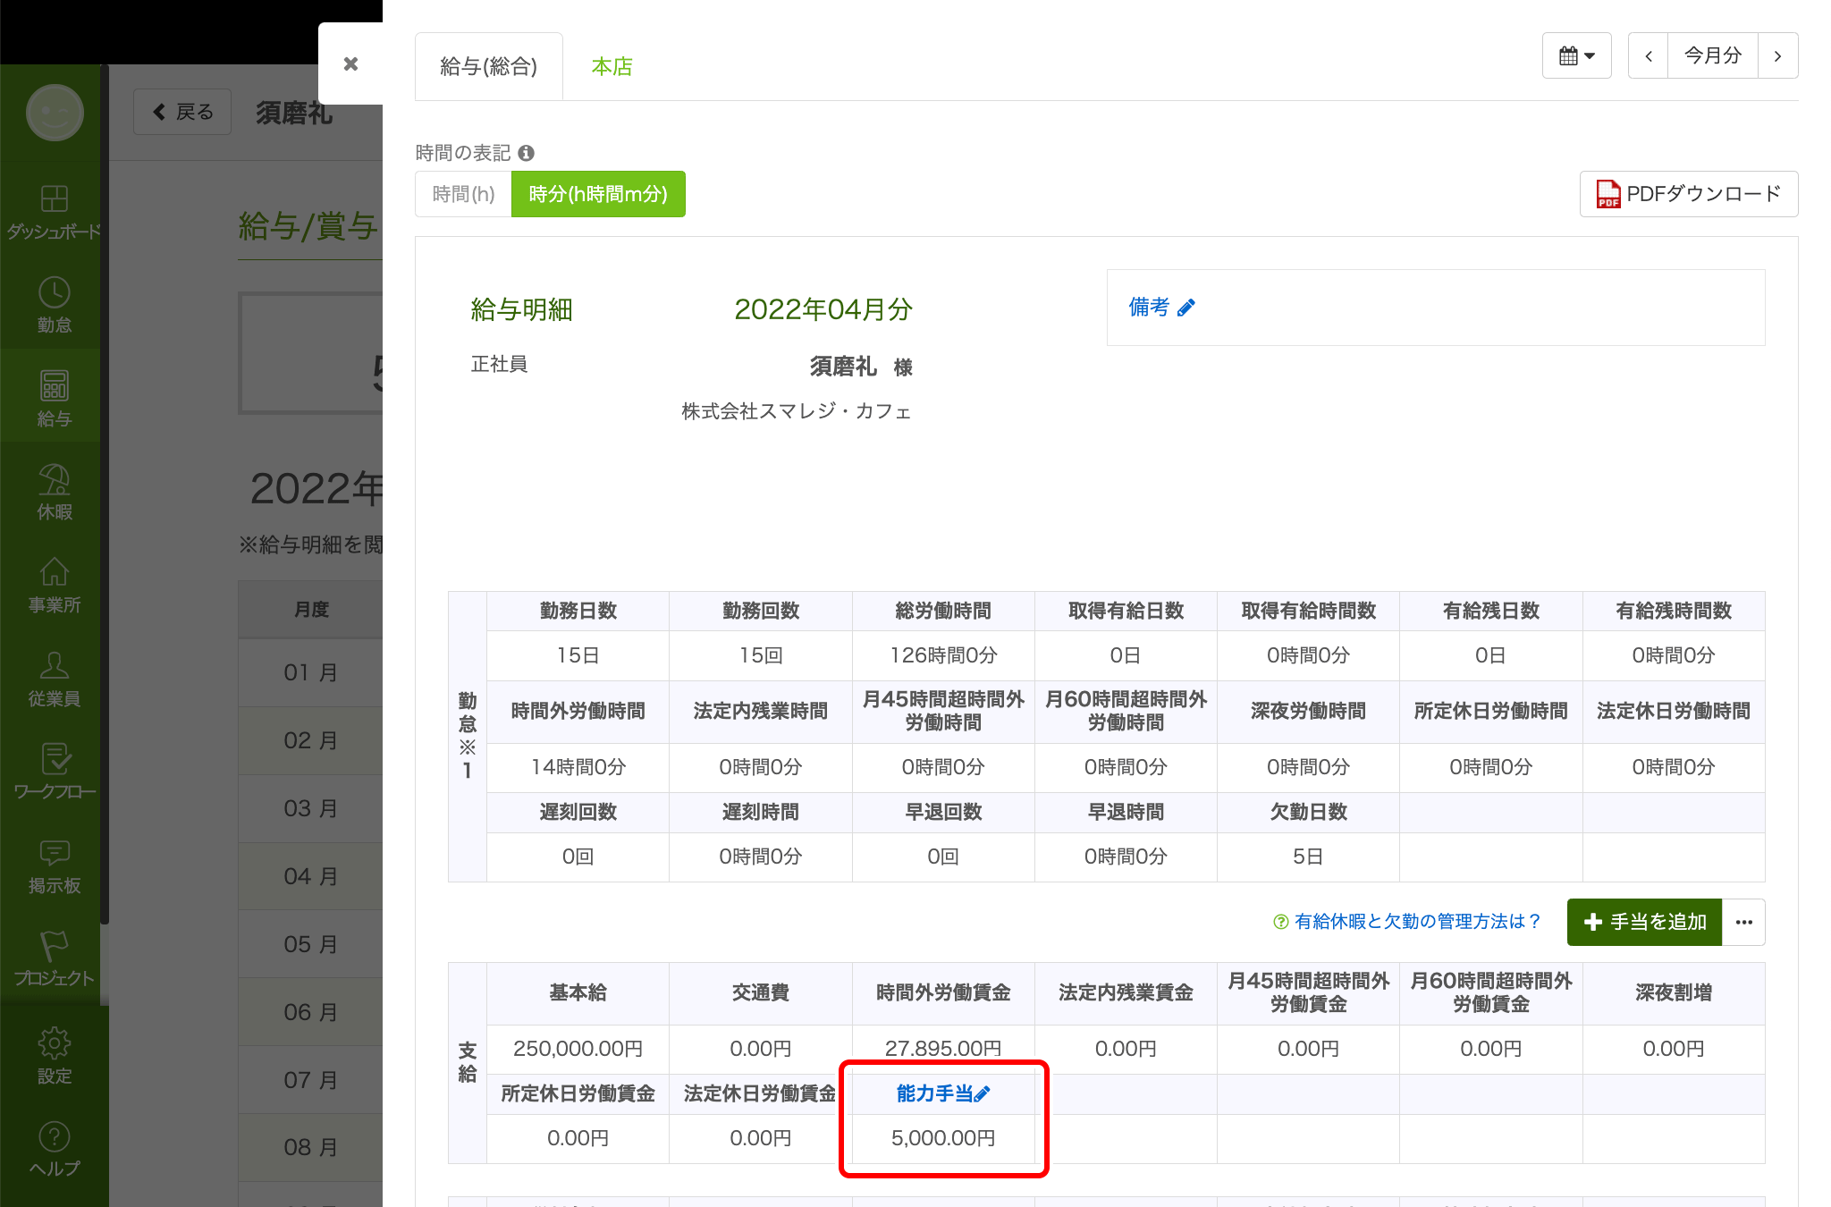Switch to the 給与(総合) tab
This screenshot has height=1207, width=1831.
pos(489,66)
